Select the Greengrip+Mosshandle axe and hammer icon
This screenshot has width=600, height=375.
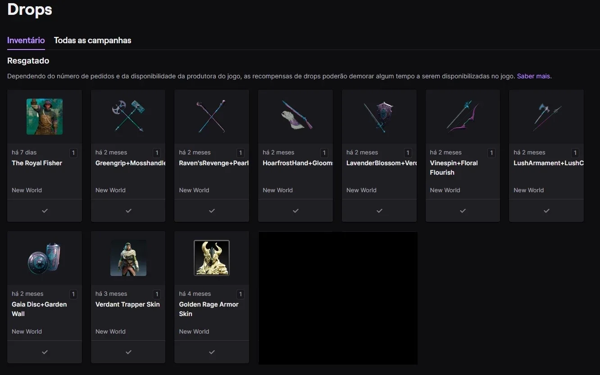tap(128, 117)
